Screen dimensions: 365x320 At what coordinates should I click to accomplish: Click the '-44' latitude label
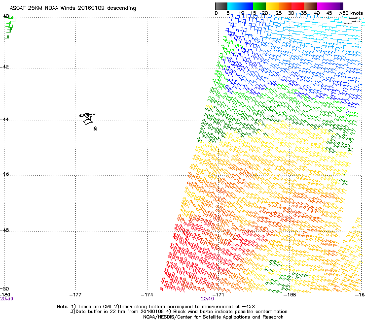[4, 120]
